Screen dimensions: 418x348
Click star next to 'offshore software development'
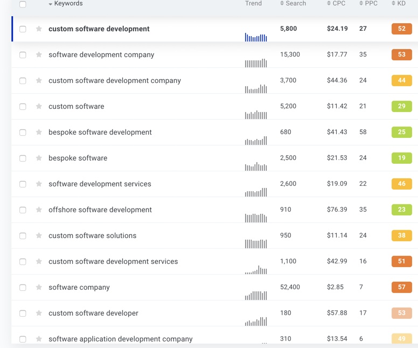(x=39, y=210)
